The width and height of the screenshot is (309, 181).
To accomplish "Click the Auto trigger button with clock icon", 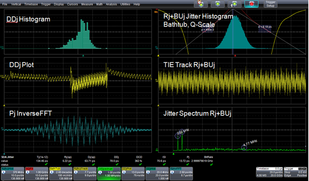I will [201, 4].
